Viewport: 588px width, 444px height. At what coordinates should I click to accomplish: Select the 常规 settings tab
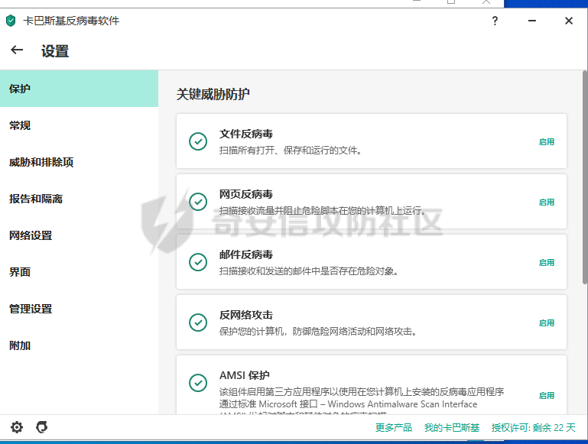[x=20, y=125]
